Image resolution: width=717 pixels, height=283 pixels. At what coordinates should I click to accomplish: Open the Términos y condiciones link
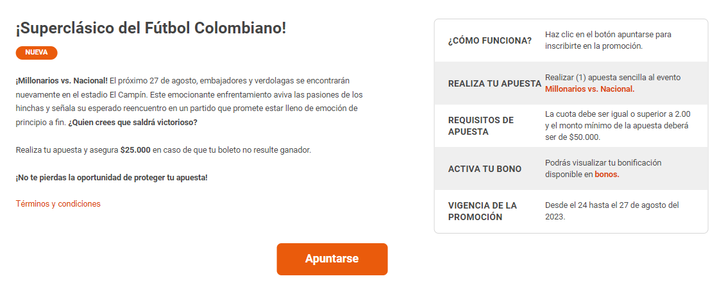point(58,203)
